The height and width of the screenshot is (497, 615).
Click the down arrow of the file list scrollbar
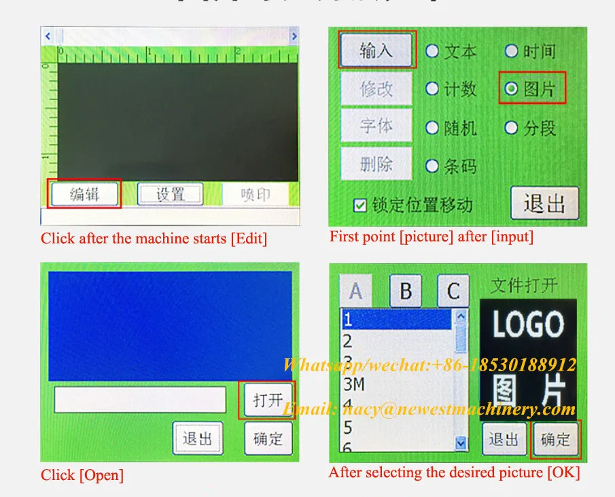[x=461, y=443]
